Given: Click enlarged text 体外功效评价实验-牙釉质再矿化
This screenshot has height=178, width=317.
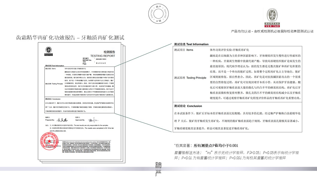Looking at the screenshot, I should (230, 50).
